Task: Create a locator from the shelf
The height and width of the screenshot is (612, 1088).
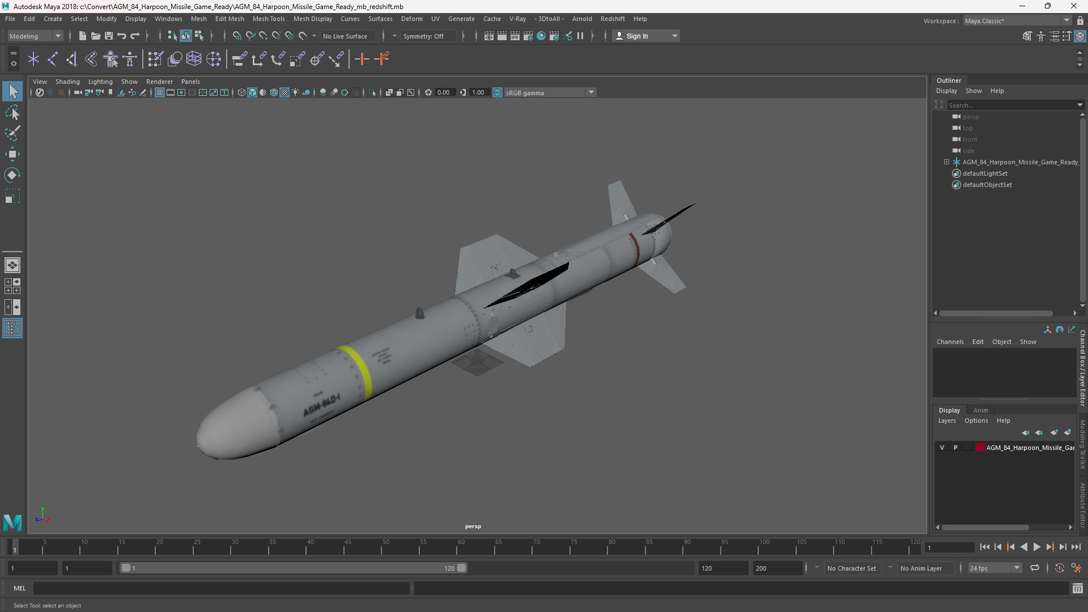Action: coord(33,59)
